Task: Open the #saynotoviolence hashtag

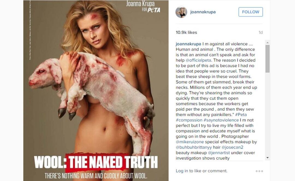Action: point(221,120)
